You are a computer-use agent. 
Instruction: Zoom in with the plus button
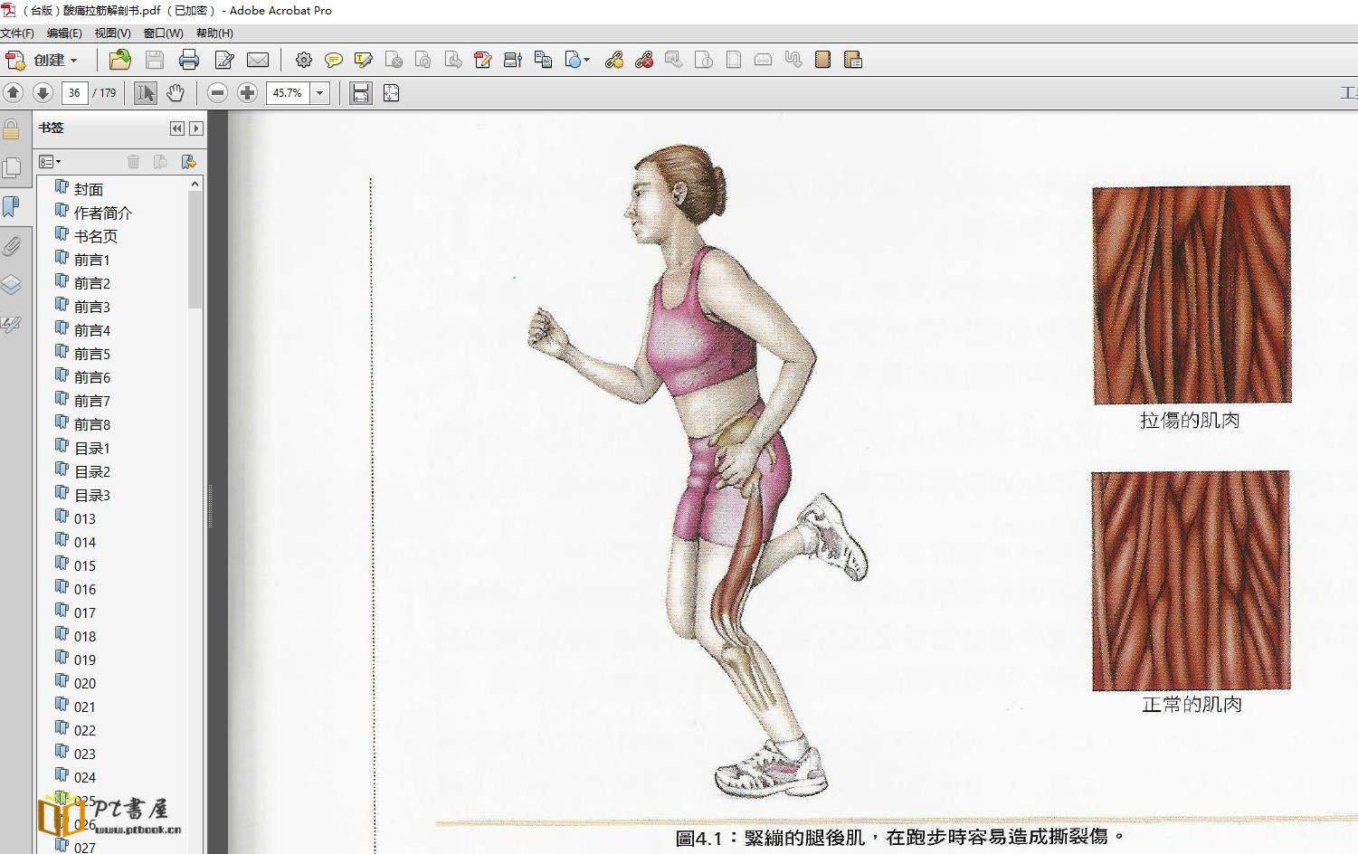pyautogui.click(x=247, y=93)
